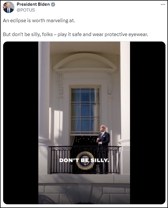Click the presidential seal on the balcony railing

pos(85,160)
